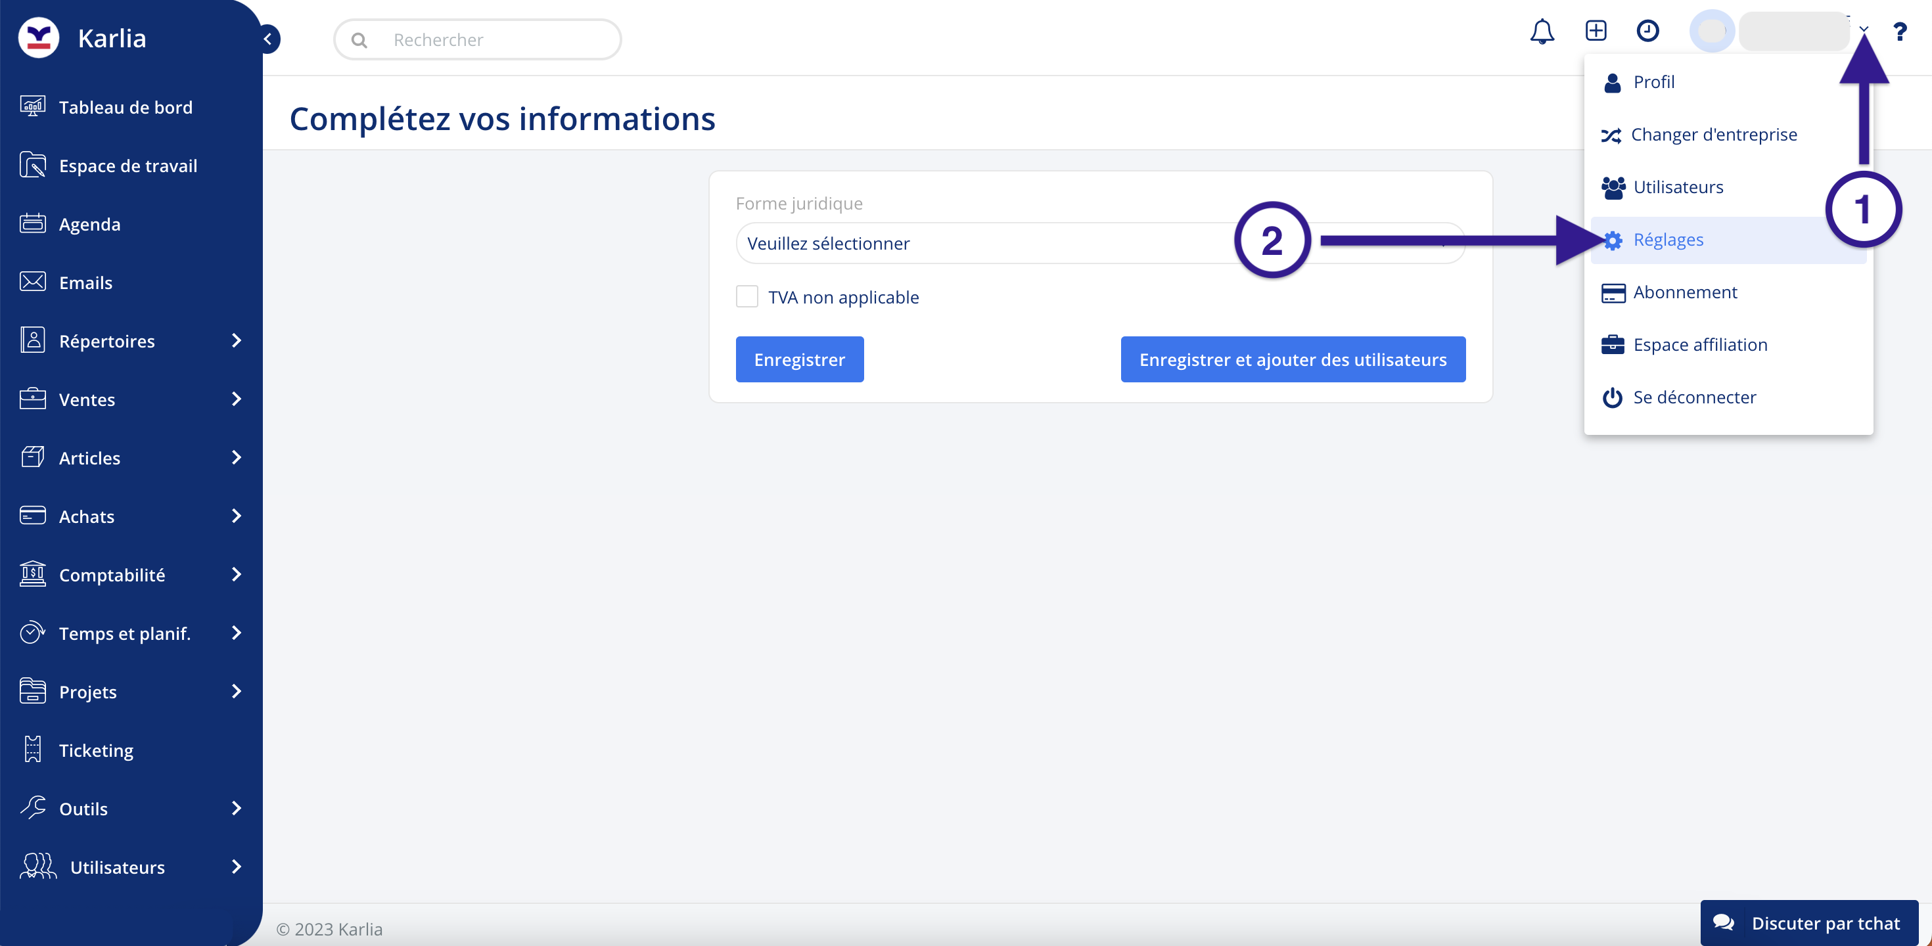Select Abonnement in the user menu

tap(1684, 292)
